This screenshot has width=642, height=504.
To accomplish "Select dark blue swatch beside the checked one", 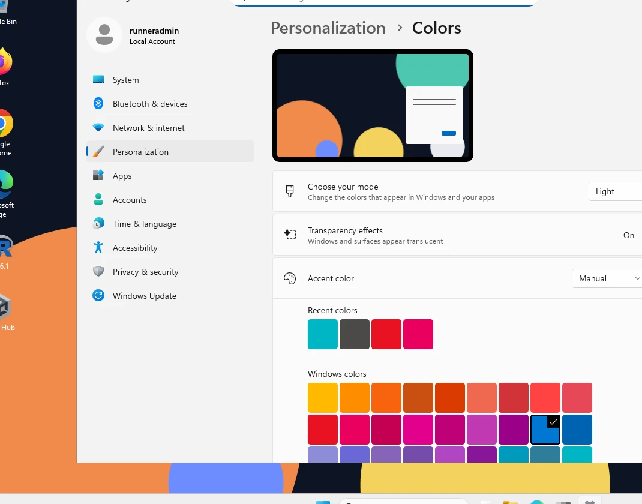I will coord(577,430).
